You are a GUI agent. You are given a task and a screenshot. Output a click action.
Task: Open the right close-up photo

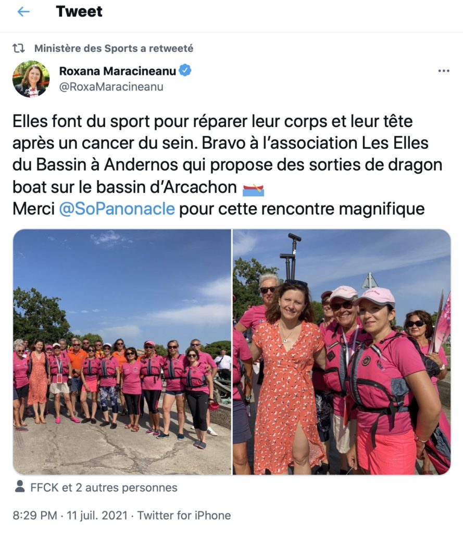[x=342, y=352]
